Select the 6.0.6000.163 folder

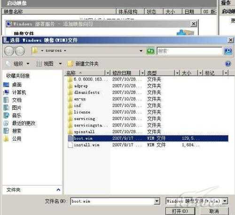click(88, 79)
